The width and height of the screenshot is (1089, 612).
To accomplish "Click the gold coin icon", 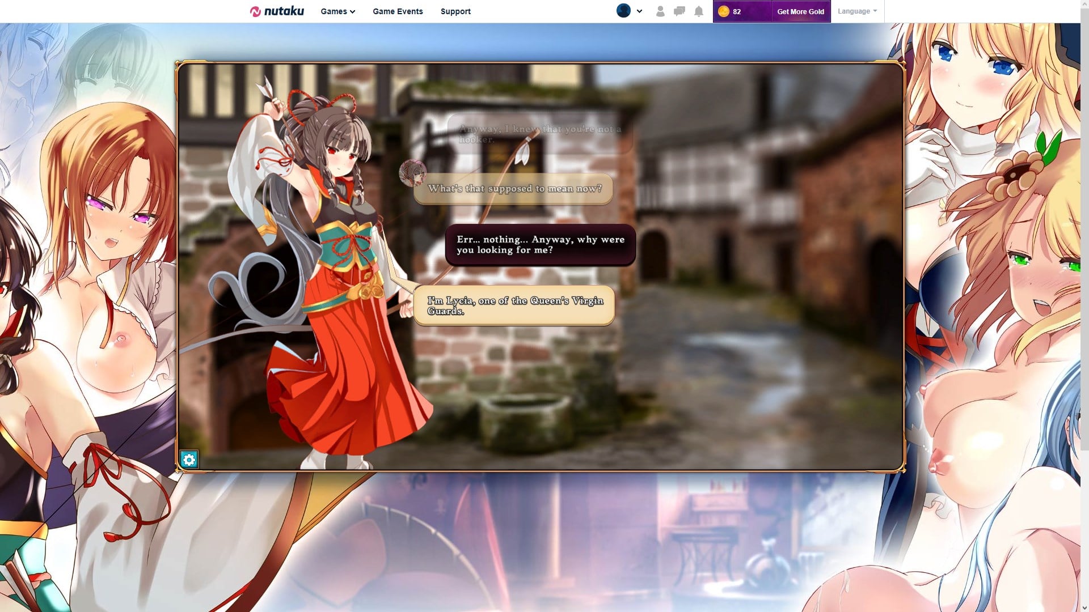I will [723, 11].
